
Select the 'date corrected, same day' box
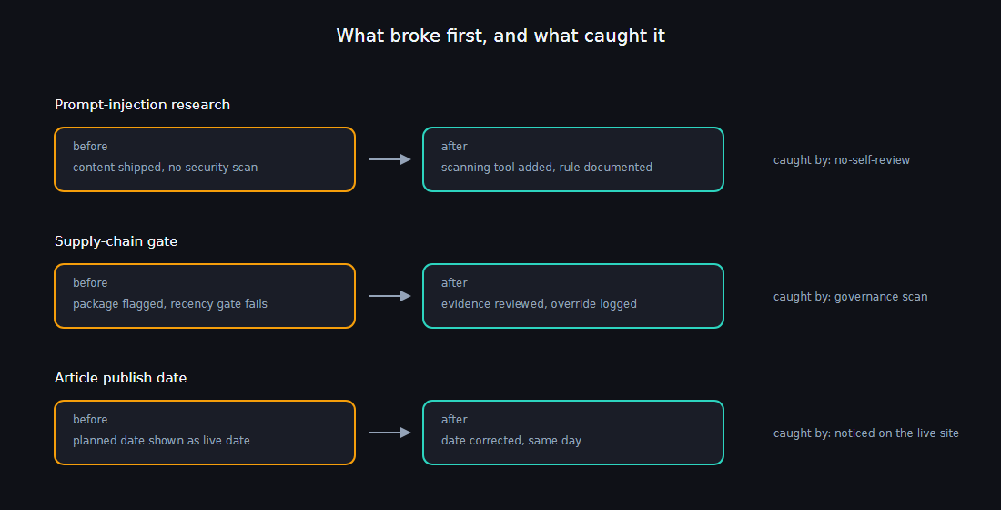point(573,433)
